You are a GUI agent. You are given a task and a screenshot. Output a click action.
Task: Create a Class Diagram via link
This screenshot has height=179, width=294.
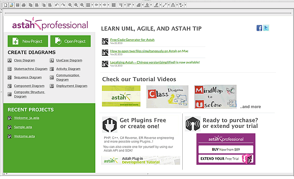pyautogui.click(x=24, y=60)
